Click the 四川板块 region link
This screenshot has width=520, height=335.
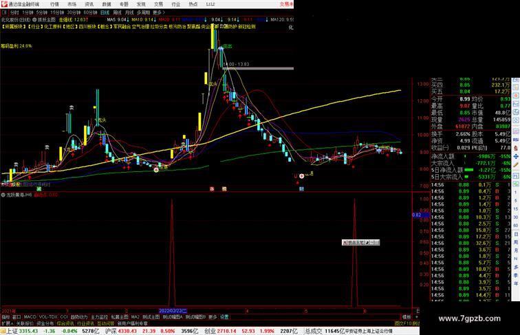click(87, 27)
